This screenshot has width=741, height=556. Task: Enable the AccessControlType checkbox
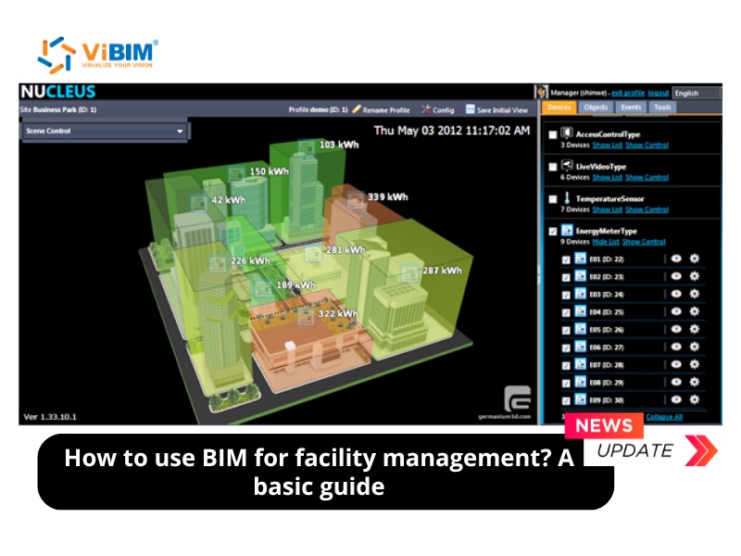(553, 134)
